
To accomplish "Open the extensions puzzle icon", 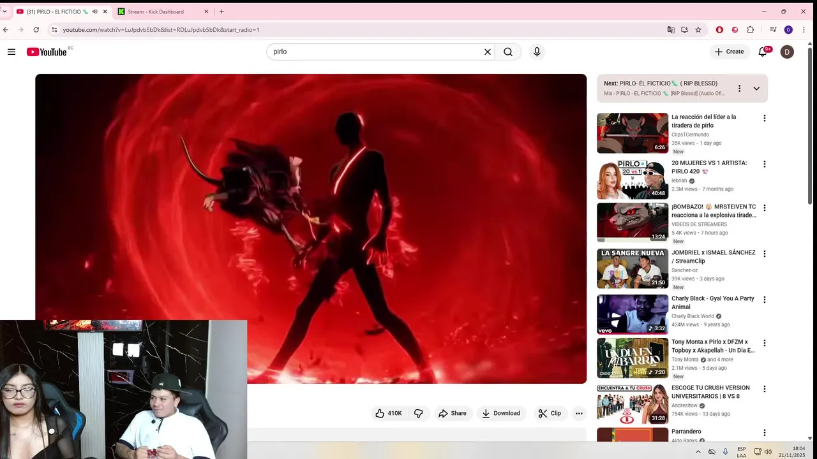I will click(x=751, y=29).
